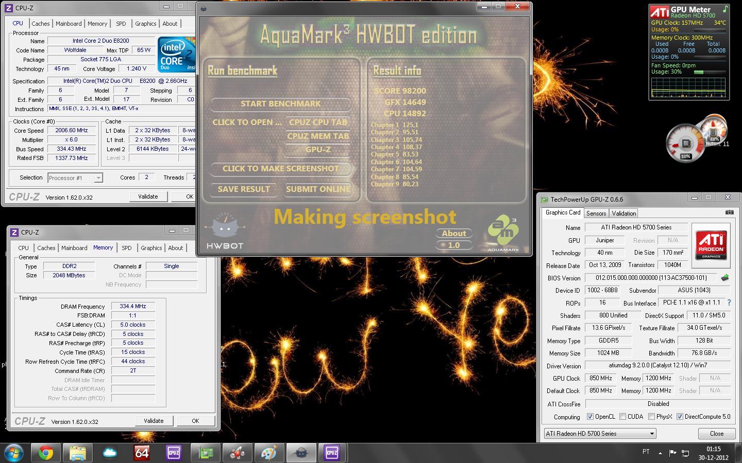Click the GPU-Z title bar icon
Image resolution: width=742 pixels, height=463 pixels.
(x=545, y=200)
